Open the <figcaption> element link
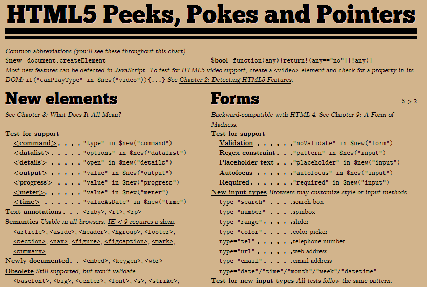 click(x=126, y=242)
